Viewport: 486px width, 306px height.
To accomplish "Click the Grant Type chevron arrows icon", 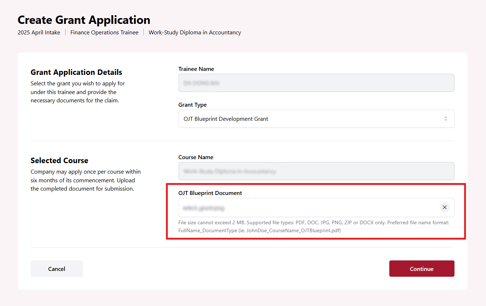I will 445,119.
